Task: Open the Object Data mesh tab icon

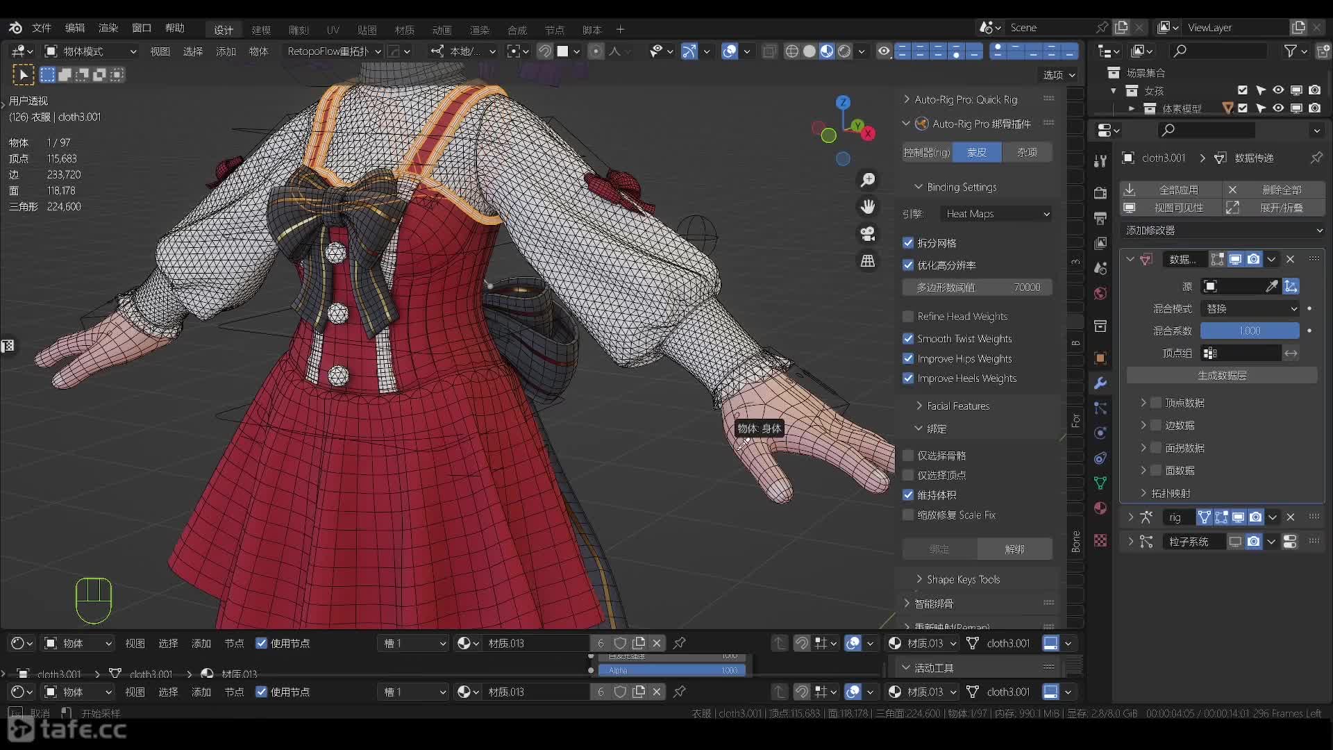Action: tap(1100, 483)
